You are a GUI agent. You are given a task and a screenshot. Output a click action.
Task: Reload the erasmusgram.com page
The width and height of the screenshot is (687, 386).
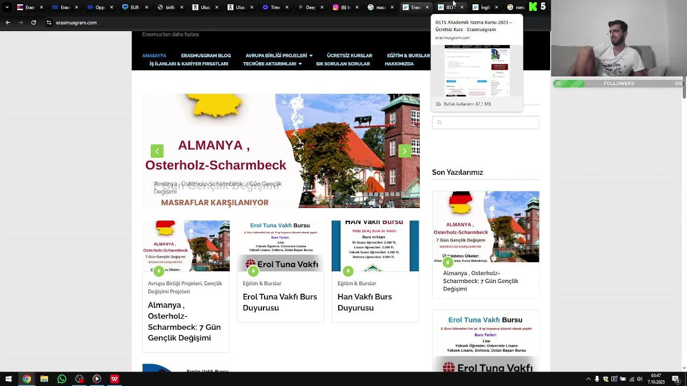[x=33, y=23]
